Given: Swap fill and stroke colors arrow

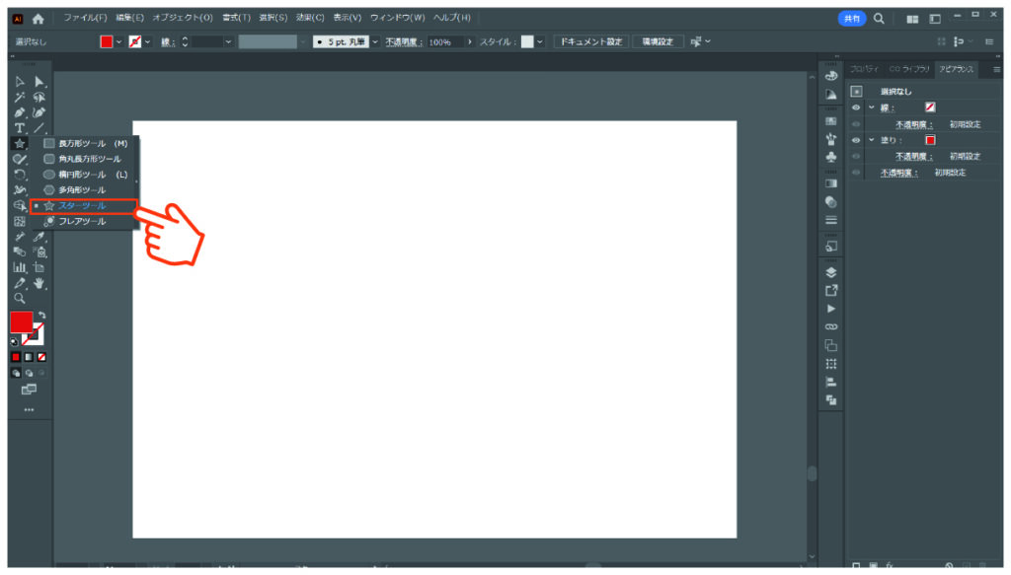Looking at the screenshot, I should (41, 315).
